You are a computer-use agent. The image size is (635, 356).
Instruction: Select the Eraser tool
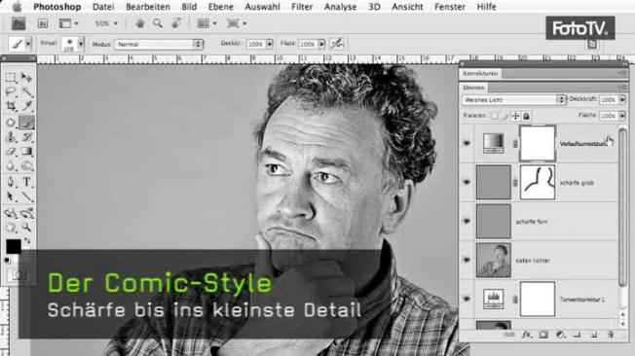[11, 152]
